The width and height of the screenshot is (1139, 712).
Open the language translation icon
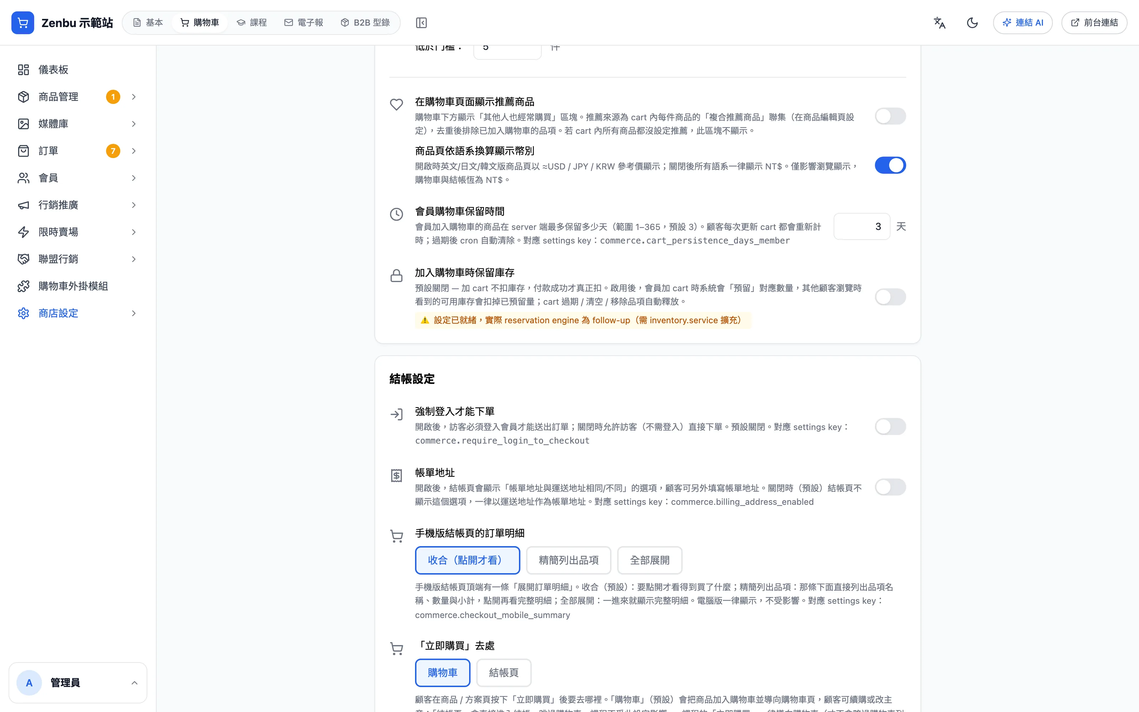pyautogui.click(x=939, y=22)
